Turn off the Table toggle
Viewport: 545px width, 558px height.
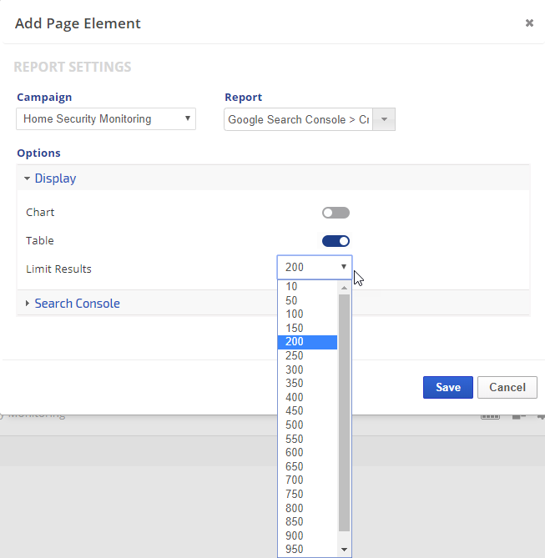click(x=336, y=241)
